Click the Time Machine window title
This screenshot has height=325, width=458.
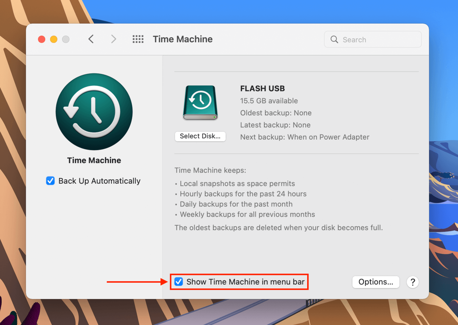pyautogui.click(x=183, y=39)
